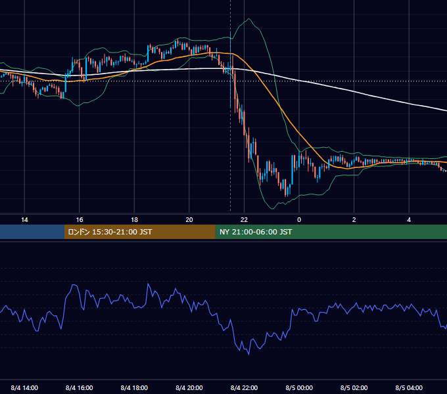Image resolution: width=447 pixels, height=394 pixels.
Task: Click the 8/4 22:00 label on indicator axis
Action: [x=244, y=388]
